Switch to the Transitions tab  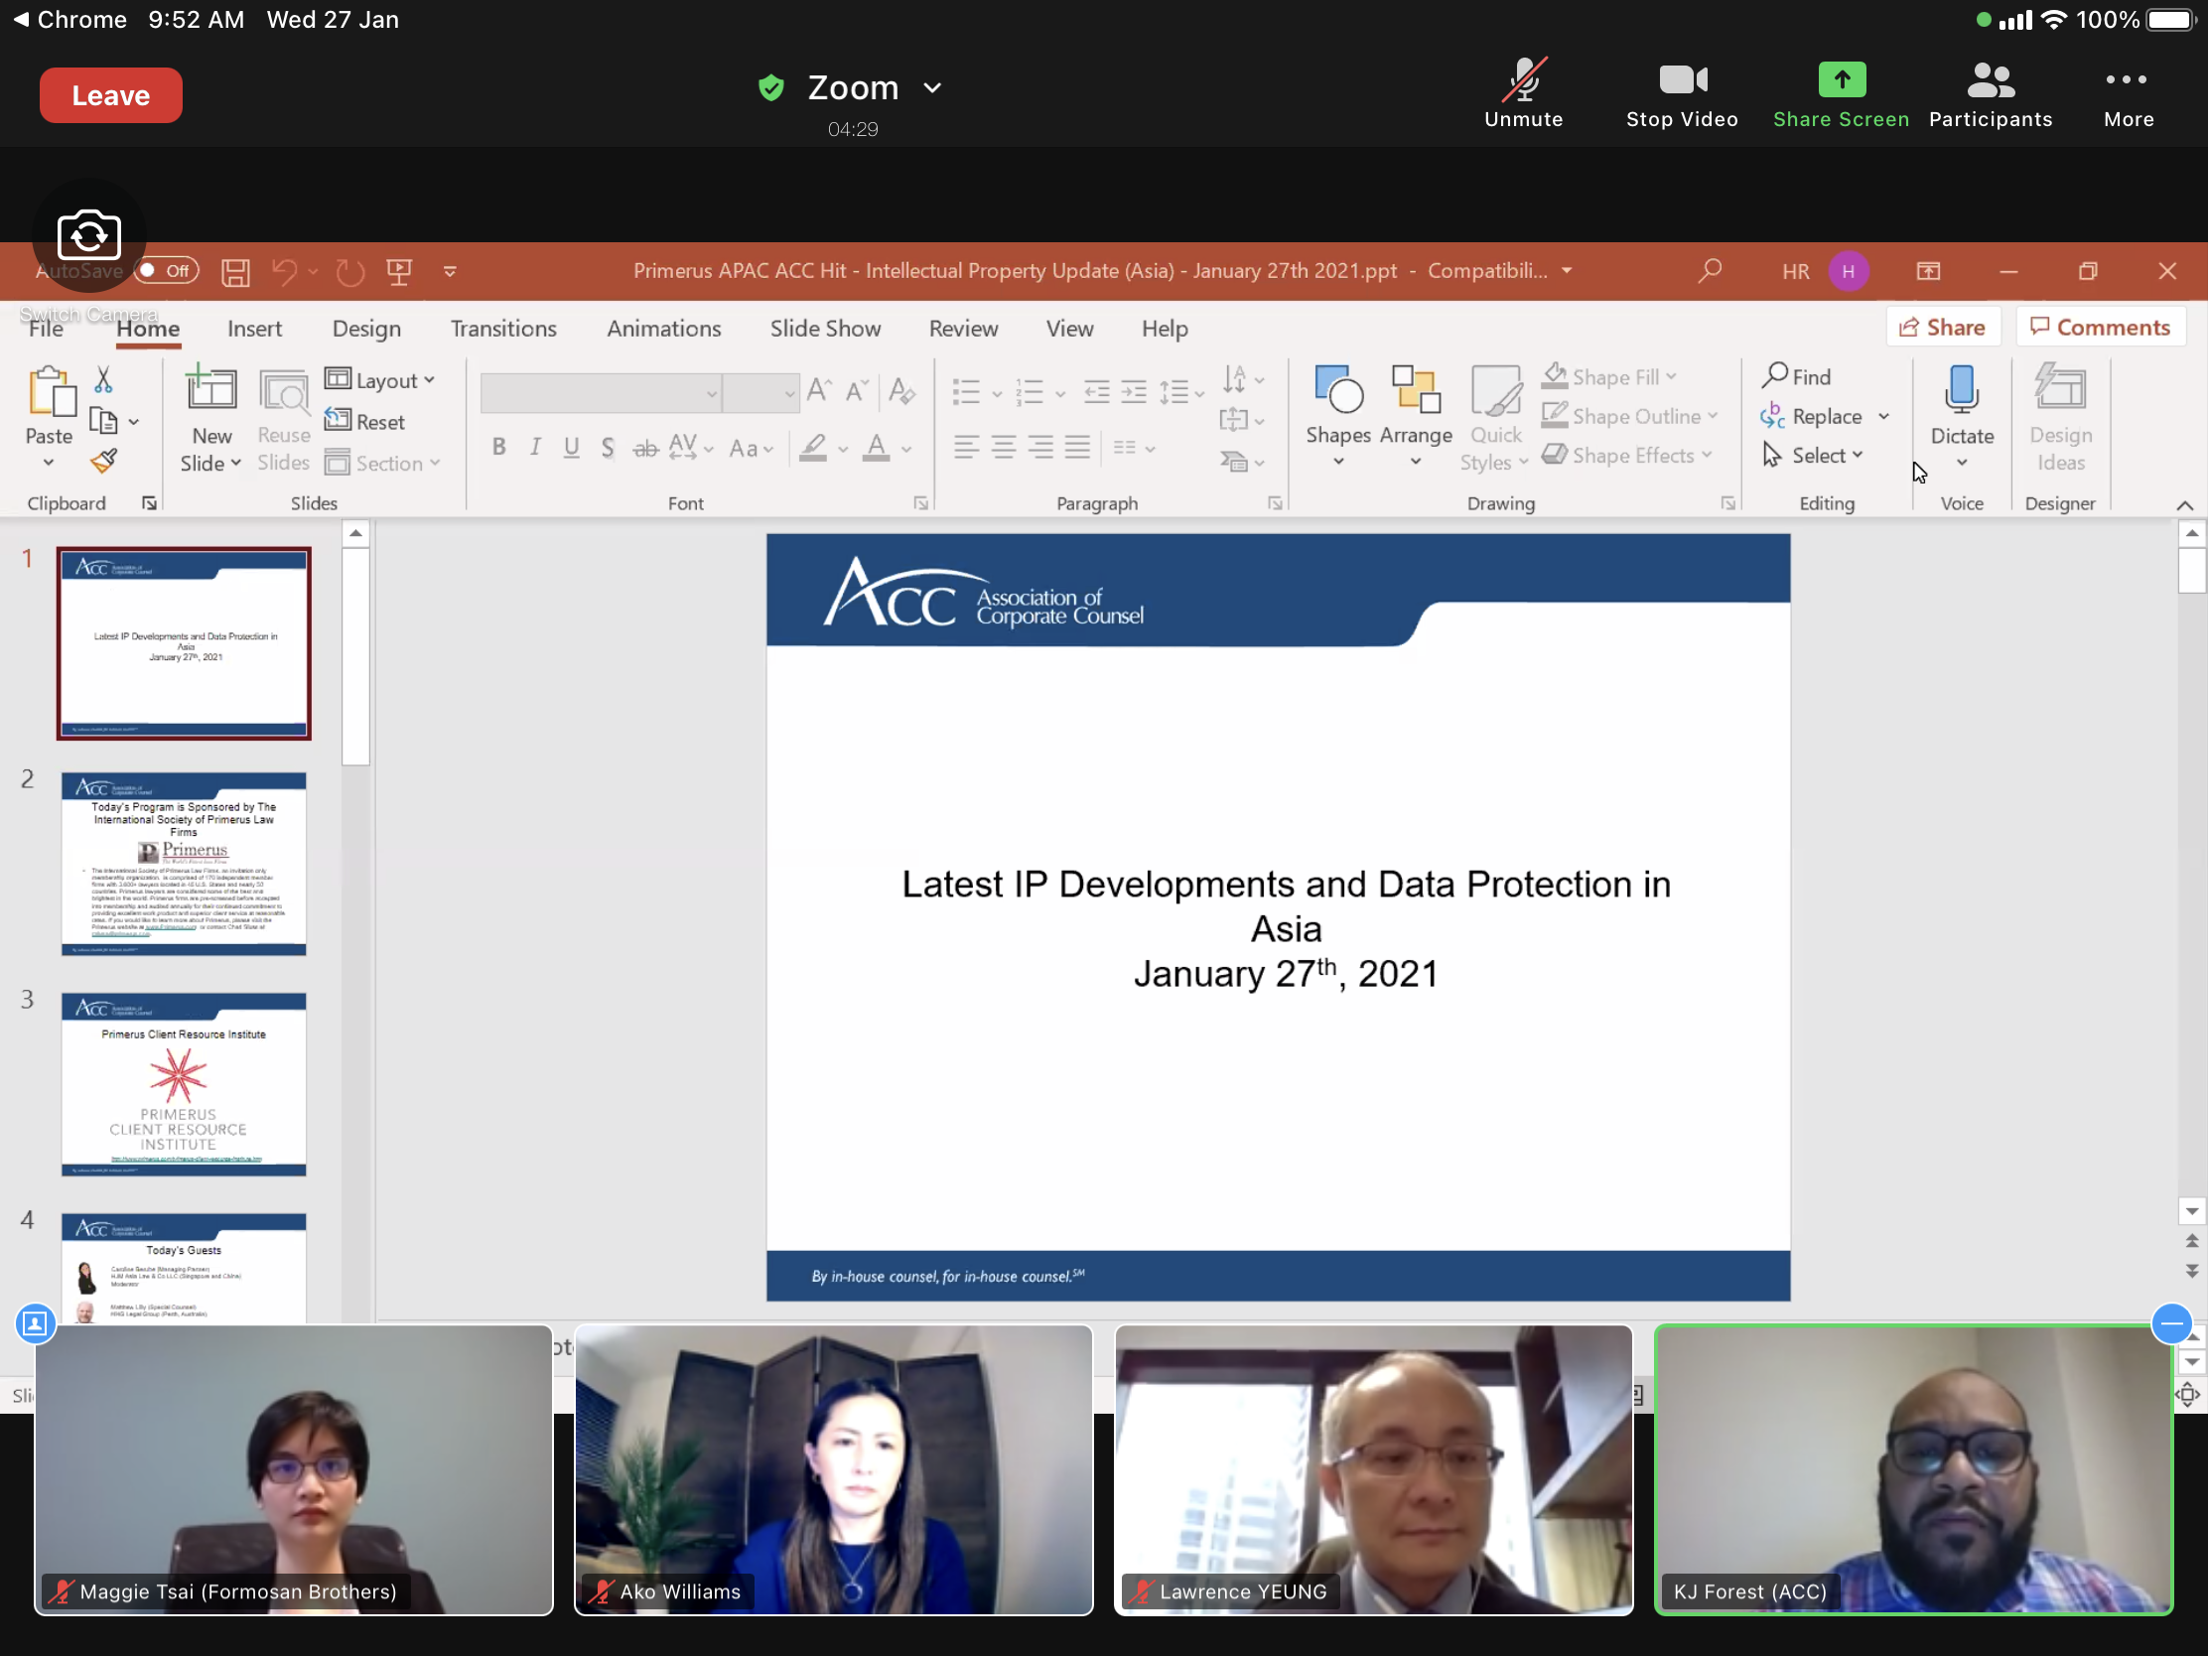(503, 329)
